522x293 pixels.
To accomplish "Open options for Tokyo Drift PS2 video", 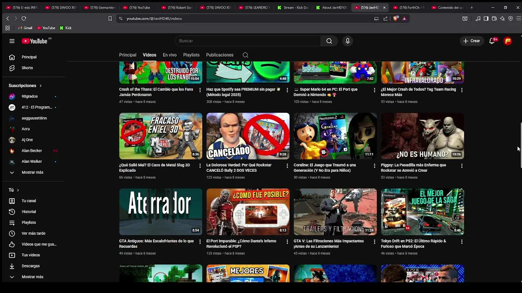I will click(x=462, y=242).
